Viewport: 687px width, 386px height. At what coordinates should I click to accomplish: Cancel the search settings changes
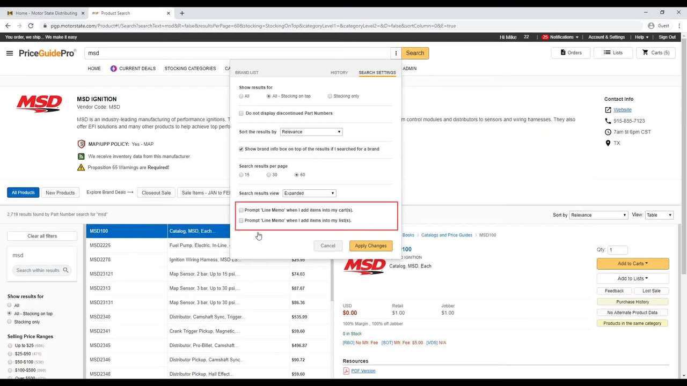(x=327, y=246)
